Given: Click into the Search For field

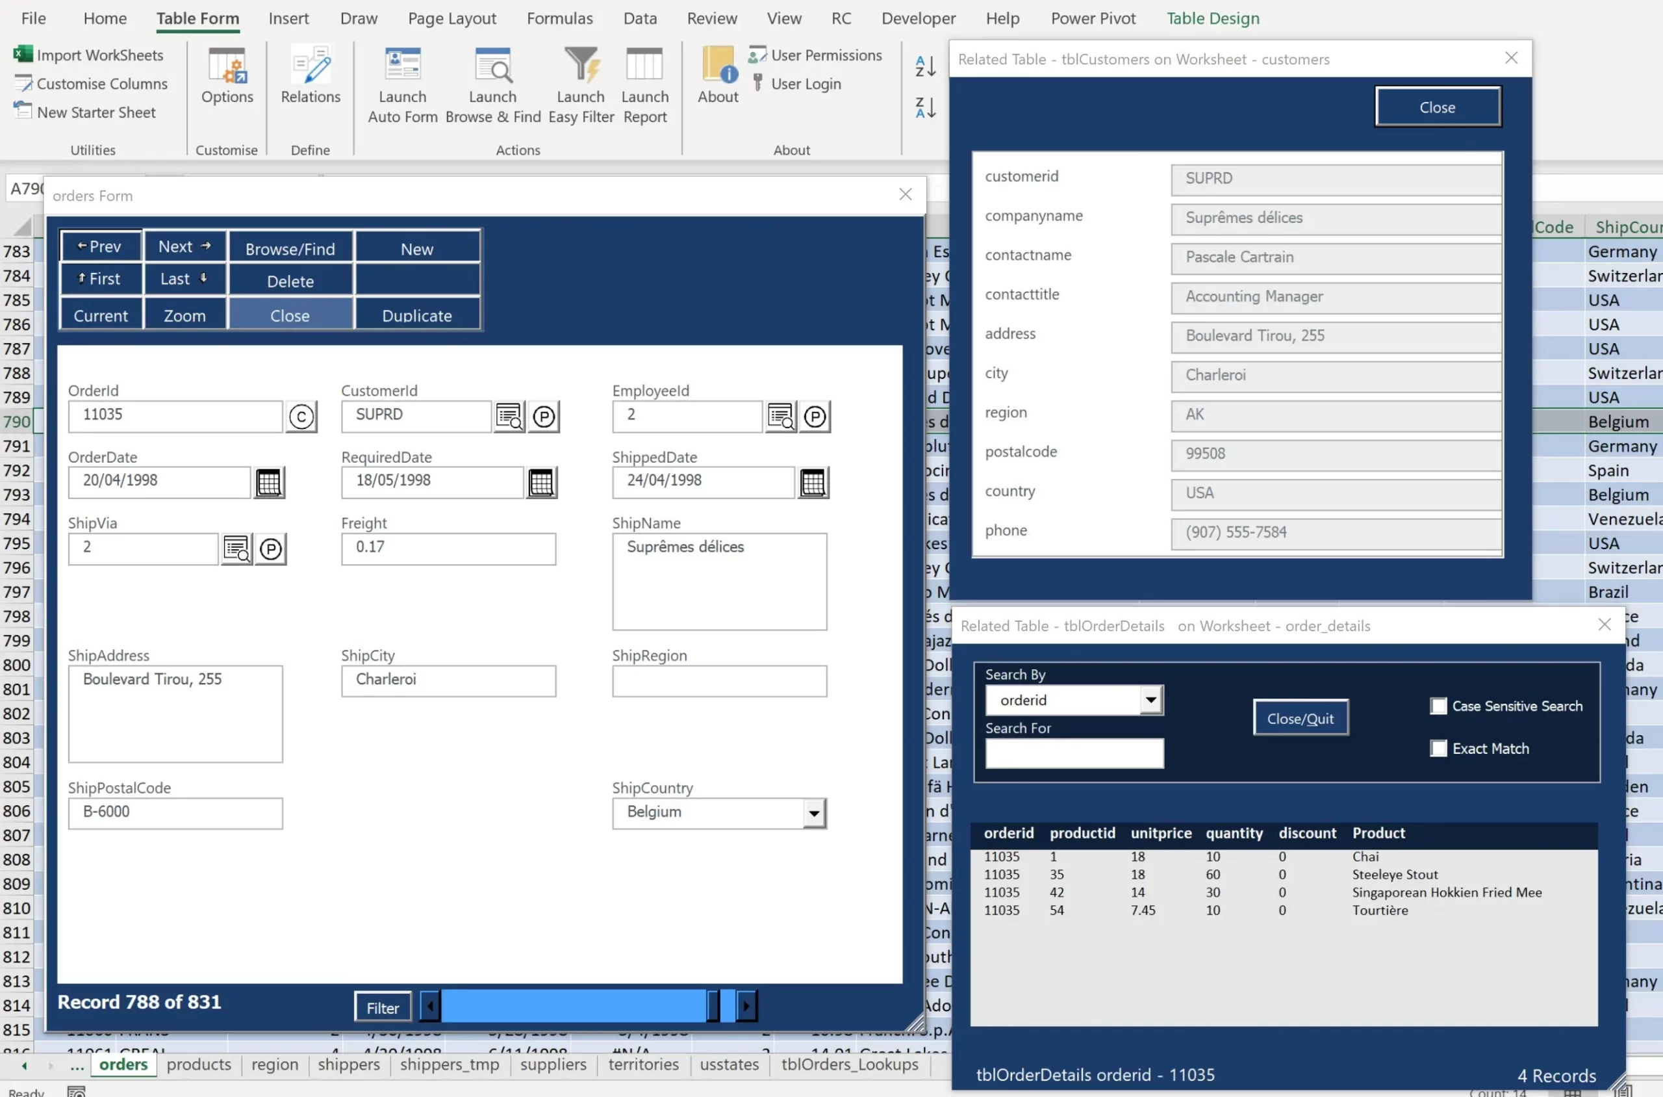Looking at the screenshot, I should [x=1074, y=753].
